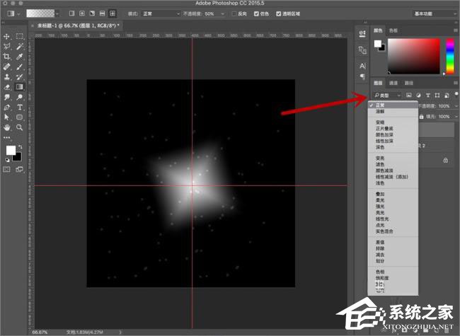Choose 线性减淡 (添加) blend mode

391,177
